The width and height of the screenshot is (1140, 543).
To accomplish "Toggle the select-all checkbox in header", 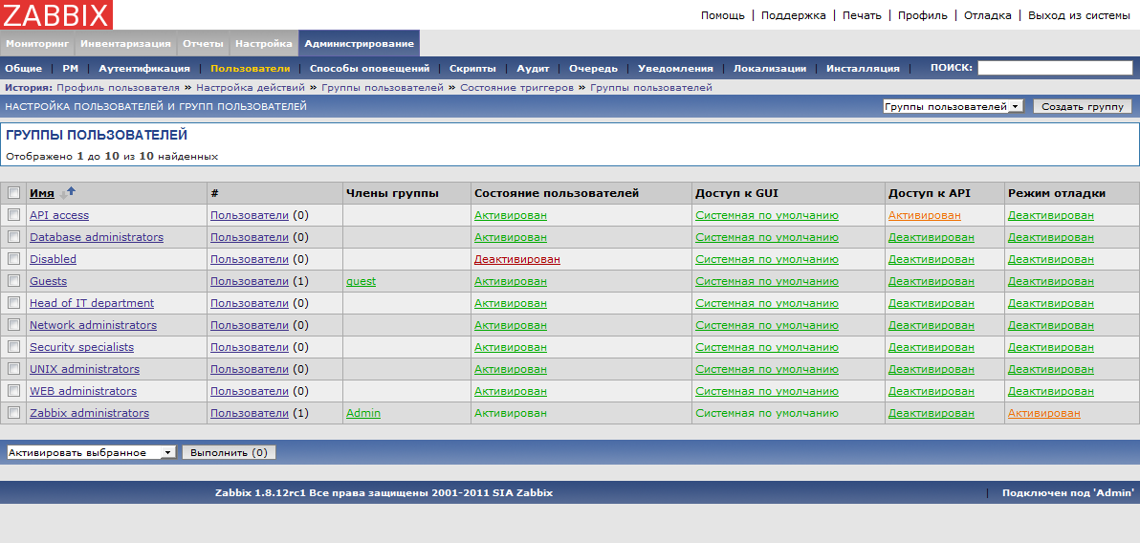I will (13, 193).
